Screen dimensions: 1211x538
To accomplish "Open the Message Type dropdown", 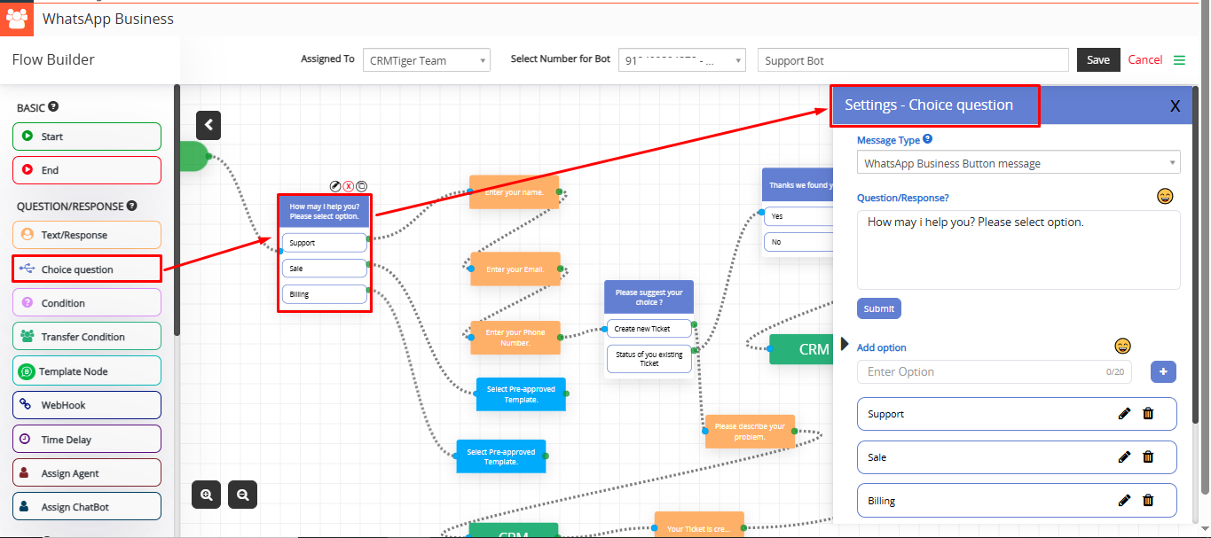I will pos(1018,163).
